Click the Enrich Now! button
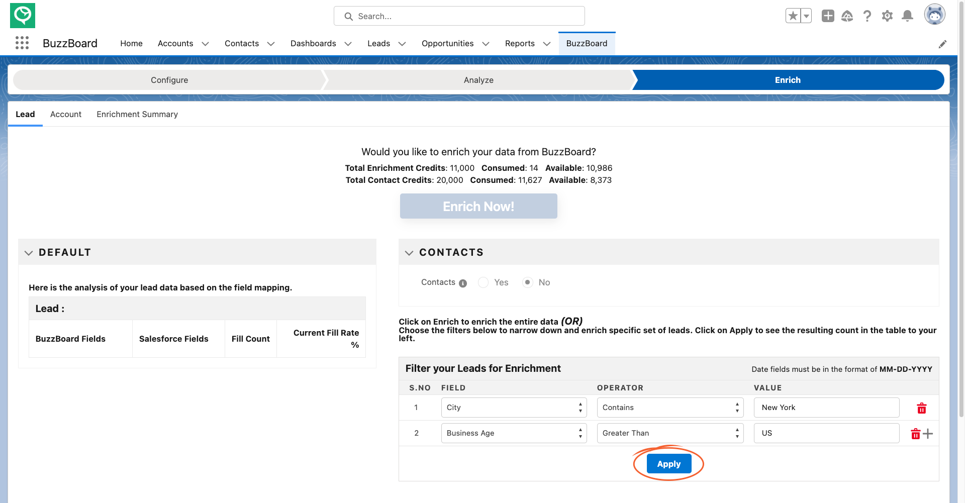965x503 pixels. (478, 207)
